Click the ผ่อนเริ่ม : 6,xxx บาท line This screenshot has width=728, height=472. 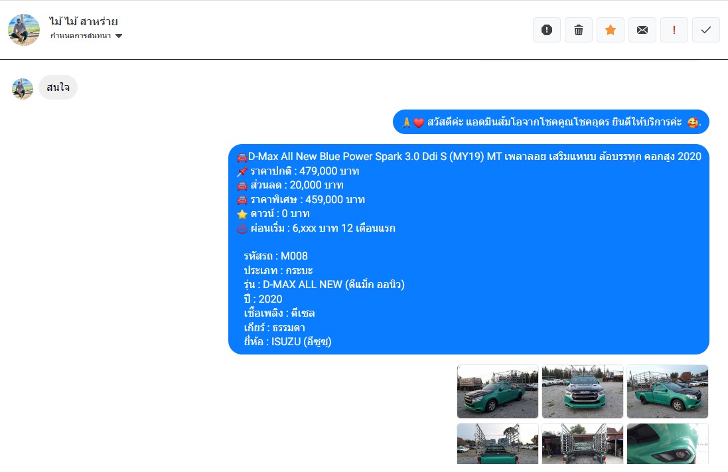click(316, 228)
